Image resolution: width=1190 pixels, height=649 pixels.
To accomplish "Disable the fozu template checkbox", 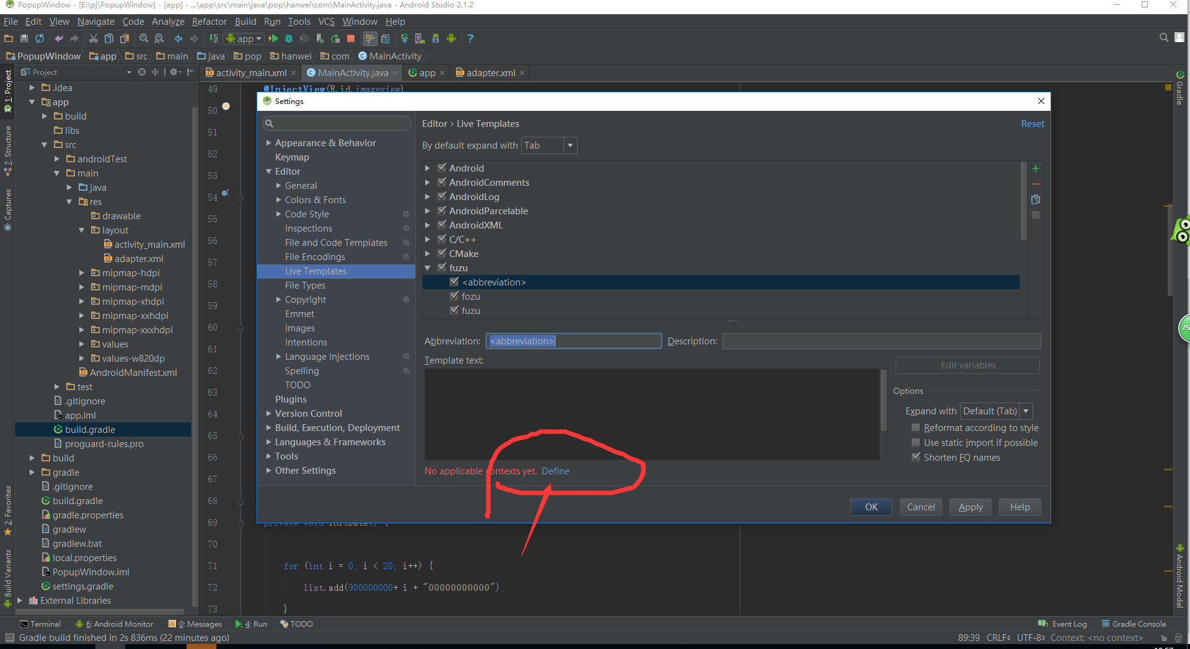I will point(454,296).
